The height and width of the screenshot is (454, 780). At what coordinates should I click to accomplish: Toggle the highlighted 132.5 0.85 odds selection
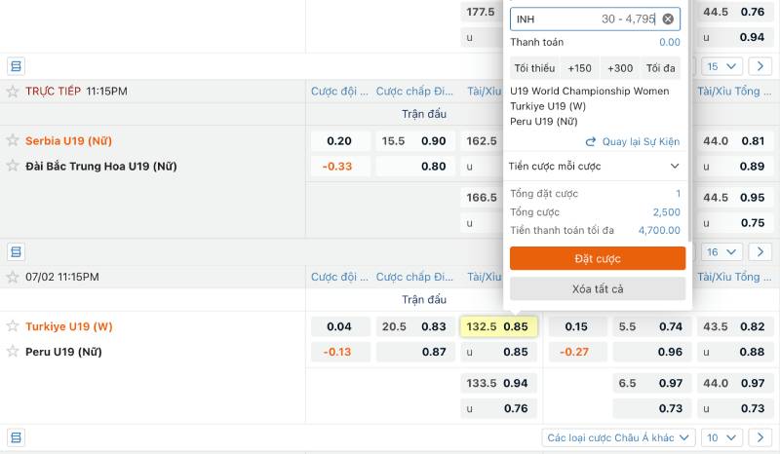(498, 326)
